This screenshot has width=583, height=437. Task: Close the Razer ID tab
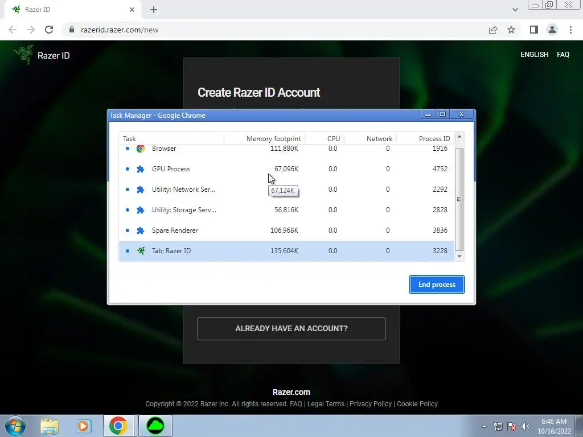coord(132,10)
